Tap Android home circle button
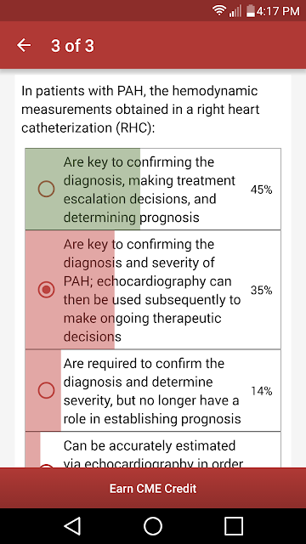Image resolution: width=306 pixels, height=544 pixels. tap(153, 526)
